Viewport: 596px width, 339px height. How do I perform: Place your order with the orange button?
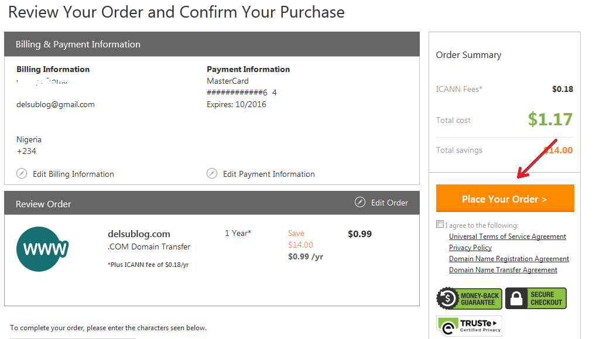tap(505, 198)
